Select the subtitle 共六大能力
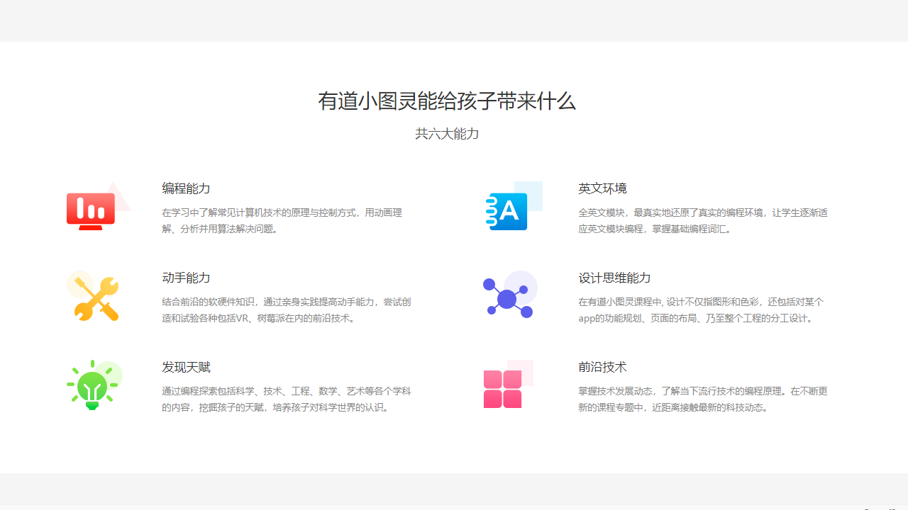The height and width of the screenshot is (510, 908). (x=446, y=133)
